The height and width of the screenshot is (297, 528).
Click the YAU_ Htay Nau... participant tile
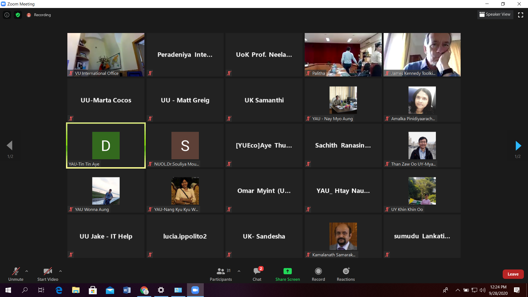343,191
